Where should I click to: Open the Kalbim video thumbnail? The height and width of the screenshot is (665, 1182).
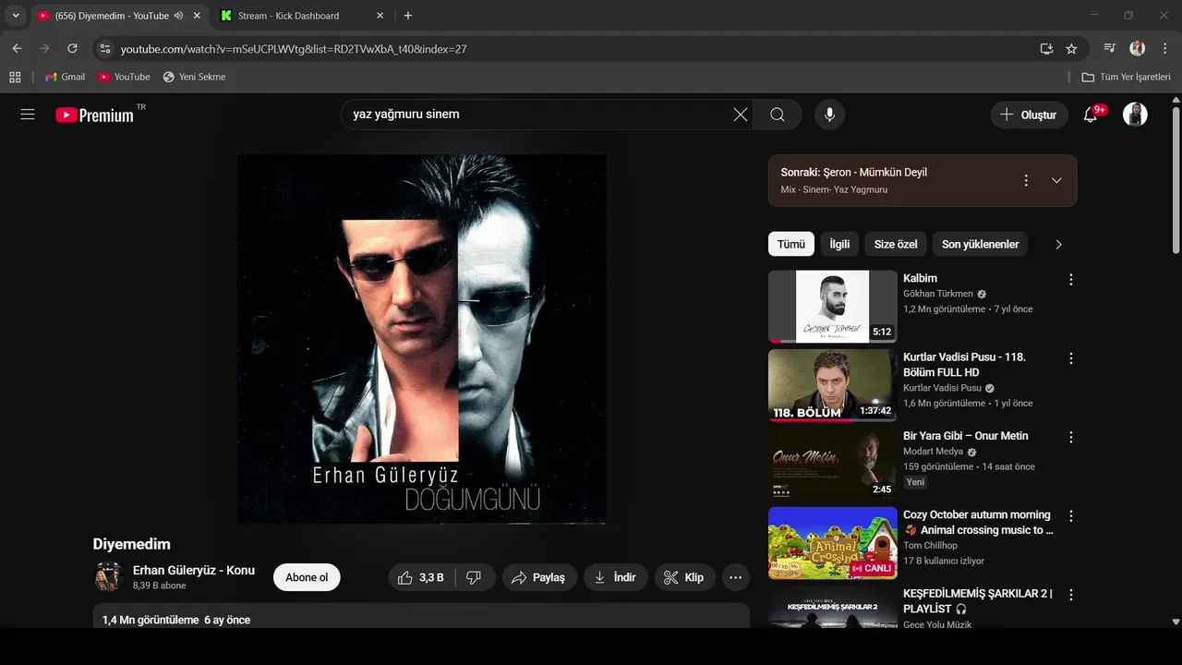pos(833,307)
